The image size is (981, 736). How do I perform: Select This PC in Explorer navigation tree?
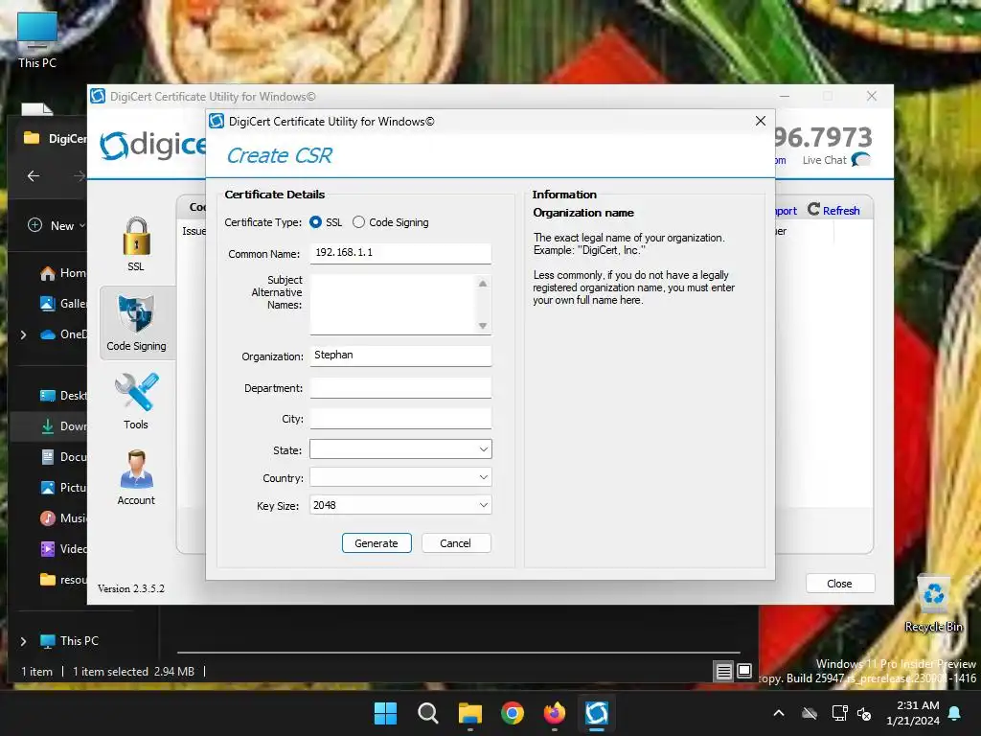69,641
